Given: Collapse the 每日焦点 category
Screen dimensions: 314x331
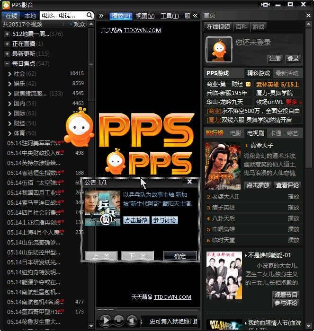Looking at the screenshot, I should tap(7, 63).
